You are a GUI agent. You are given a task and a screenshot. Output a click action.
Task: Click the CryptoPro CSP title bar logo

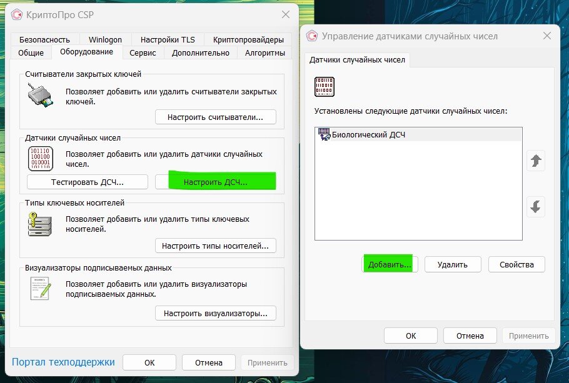click(17, 15)
